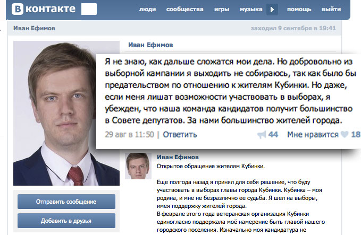Click Отправить сообщение button

point(66,202)
